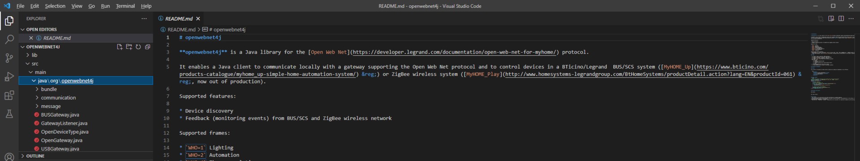Open the markdown preview to the side
Viewport: 860px width, 161px height.
tap(831, 18)
